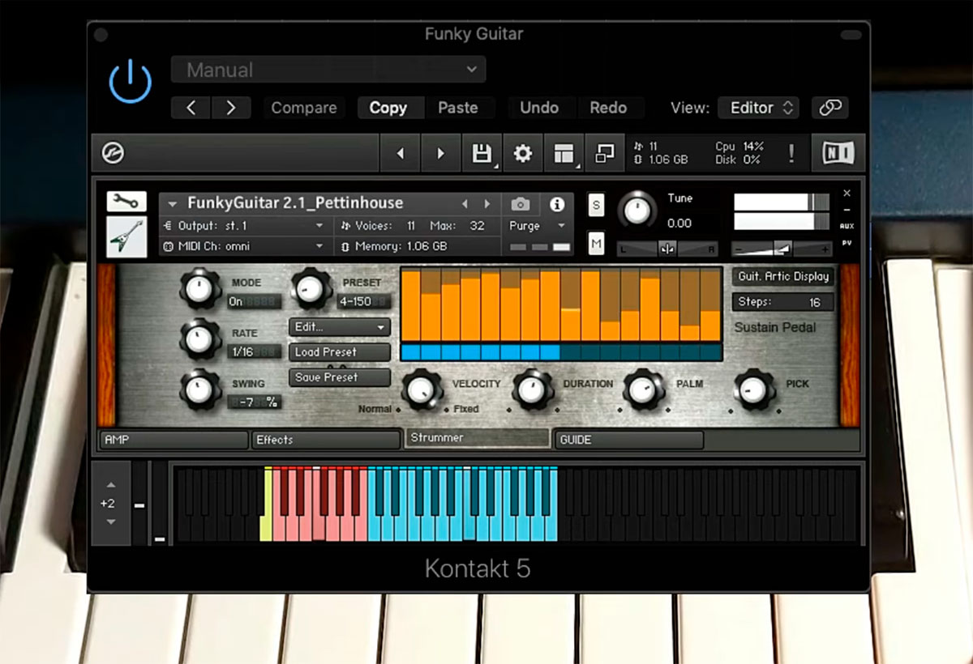This screenshot has height=664, width=973.
Task: Expand the FunkyGuitar instrument name triangle menu
Action: pyautogui.click(x=172, y=204)
